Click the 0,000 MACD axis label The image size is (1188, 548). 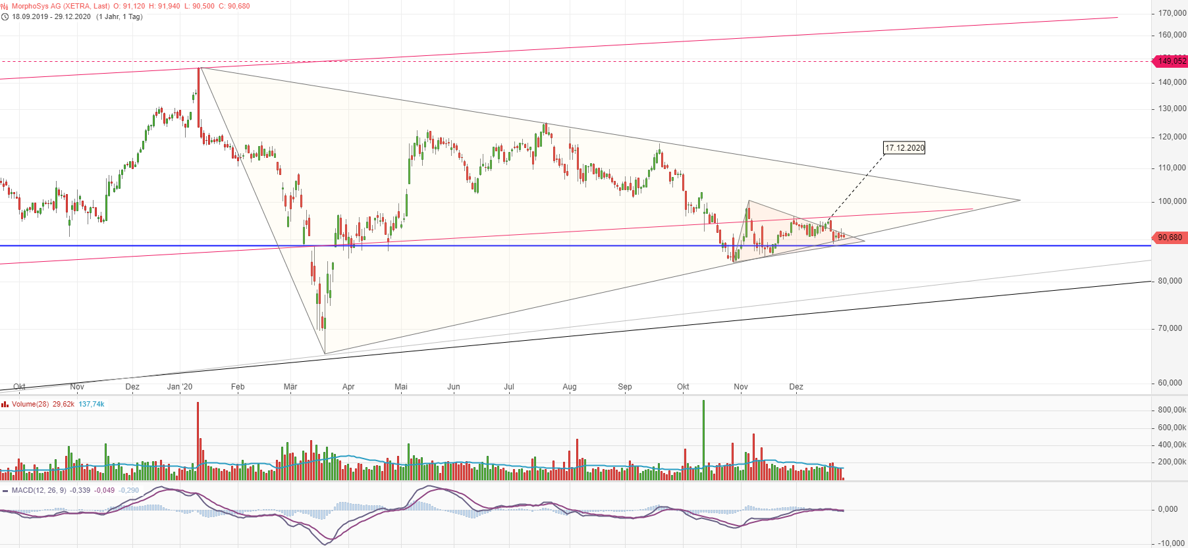click(1168, 509)
